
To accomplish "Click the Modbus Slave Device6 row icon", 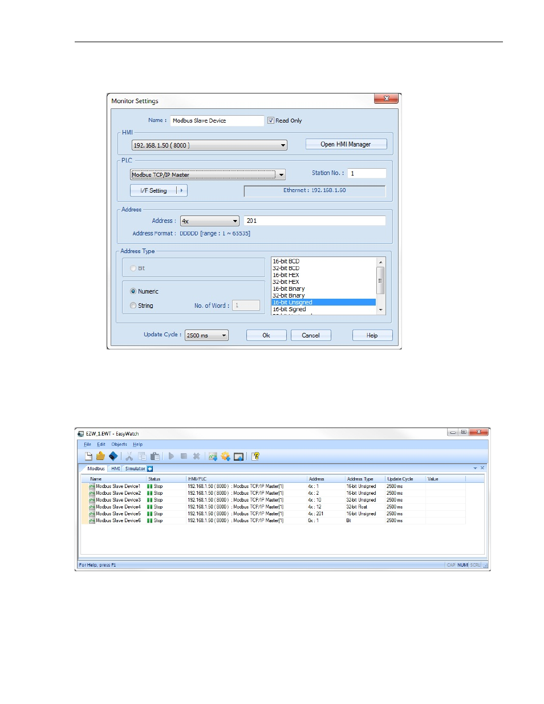I will click(x=92, y=520).
